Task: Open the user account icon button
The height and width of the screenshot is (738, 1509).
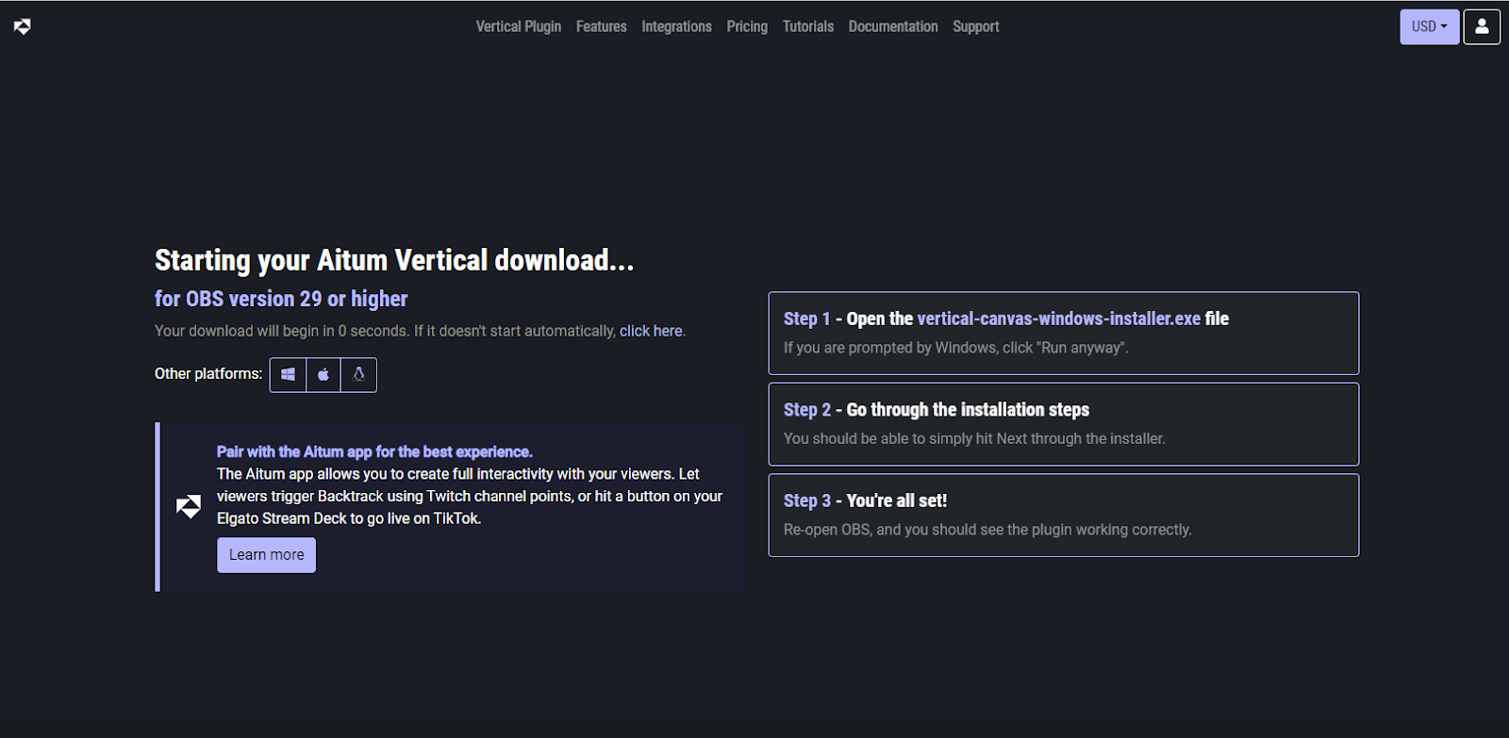Action: pos(1482,26)
